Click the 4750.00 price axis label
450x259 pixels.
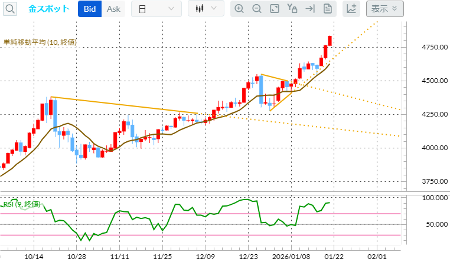435,47
